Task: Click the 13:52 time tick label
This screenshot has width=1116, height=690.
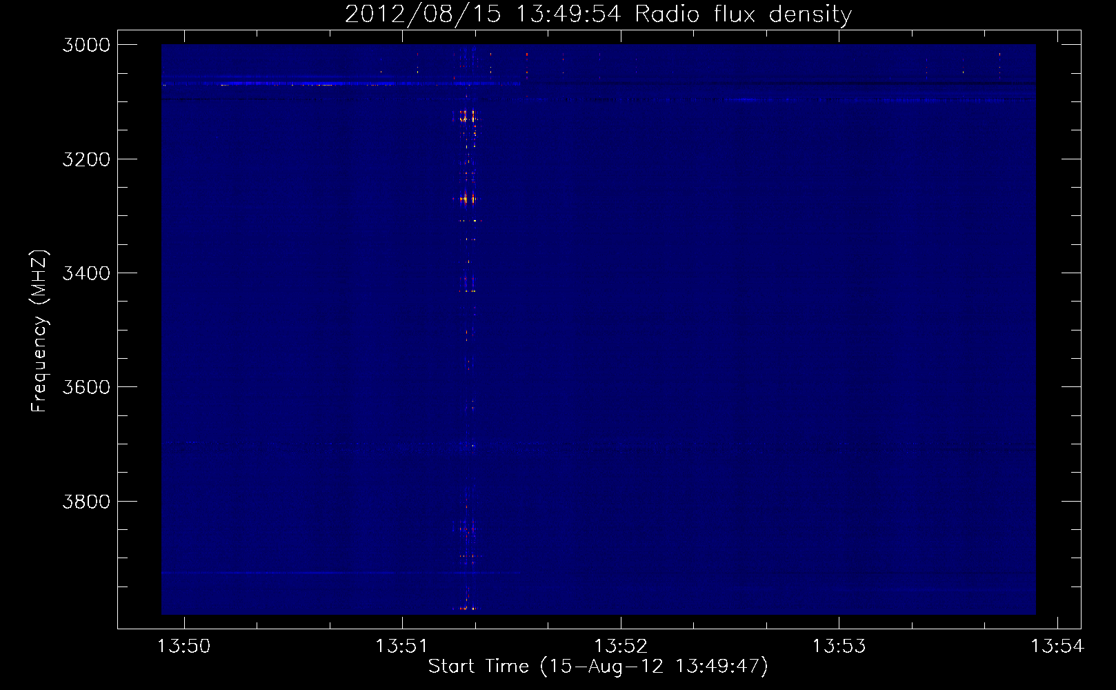Action: click(621, 647)
